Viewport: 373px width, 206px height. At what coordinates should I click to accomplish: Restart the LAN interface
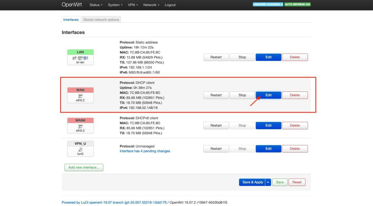216,57
